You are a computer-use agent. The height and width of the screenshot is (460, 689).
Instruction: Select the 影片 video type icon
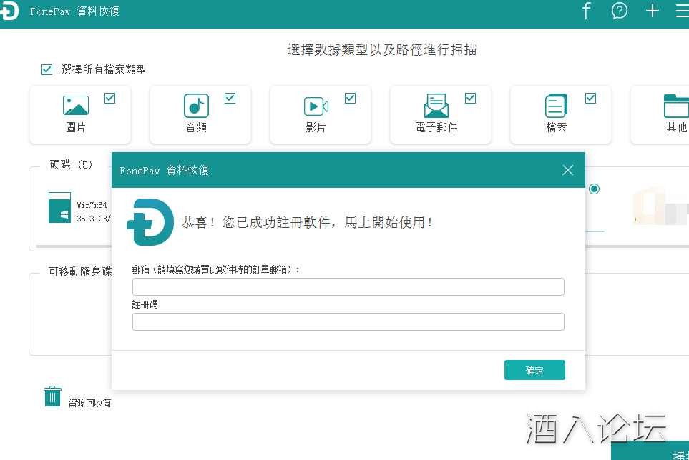[x=316, y=106]
